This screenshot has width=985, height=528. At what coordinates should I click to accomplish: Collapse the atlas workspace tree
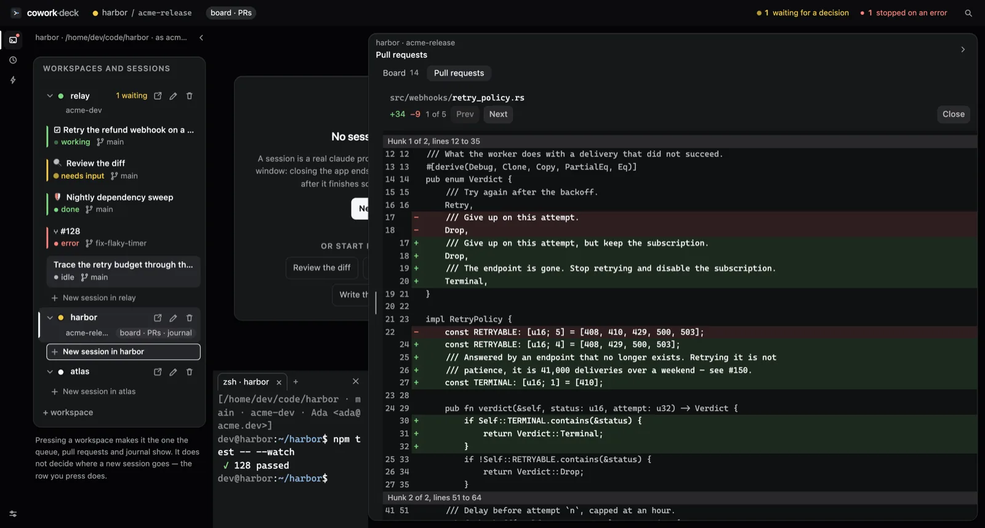(50, 372)
